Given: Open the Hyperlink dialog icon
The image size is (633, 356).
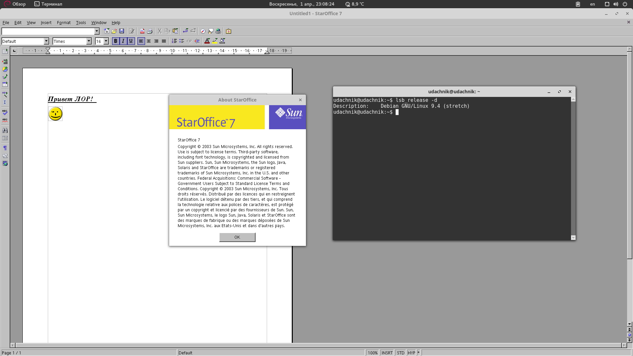Looking at the screenshot, I should (218, 31).
